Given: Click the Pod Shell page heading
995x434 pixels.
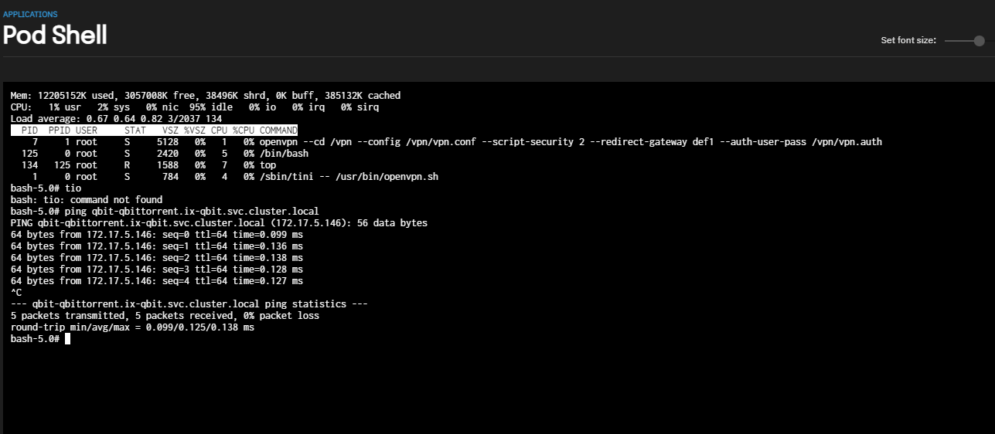Looking at the screenshot, I should [x=55, y=36].
